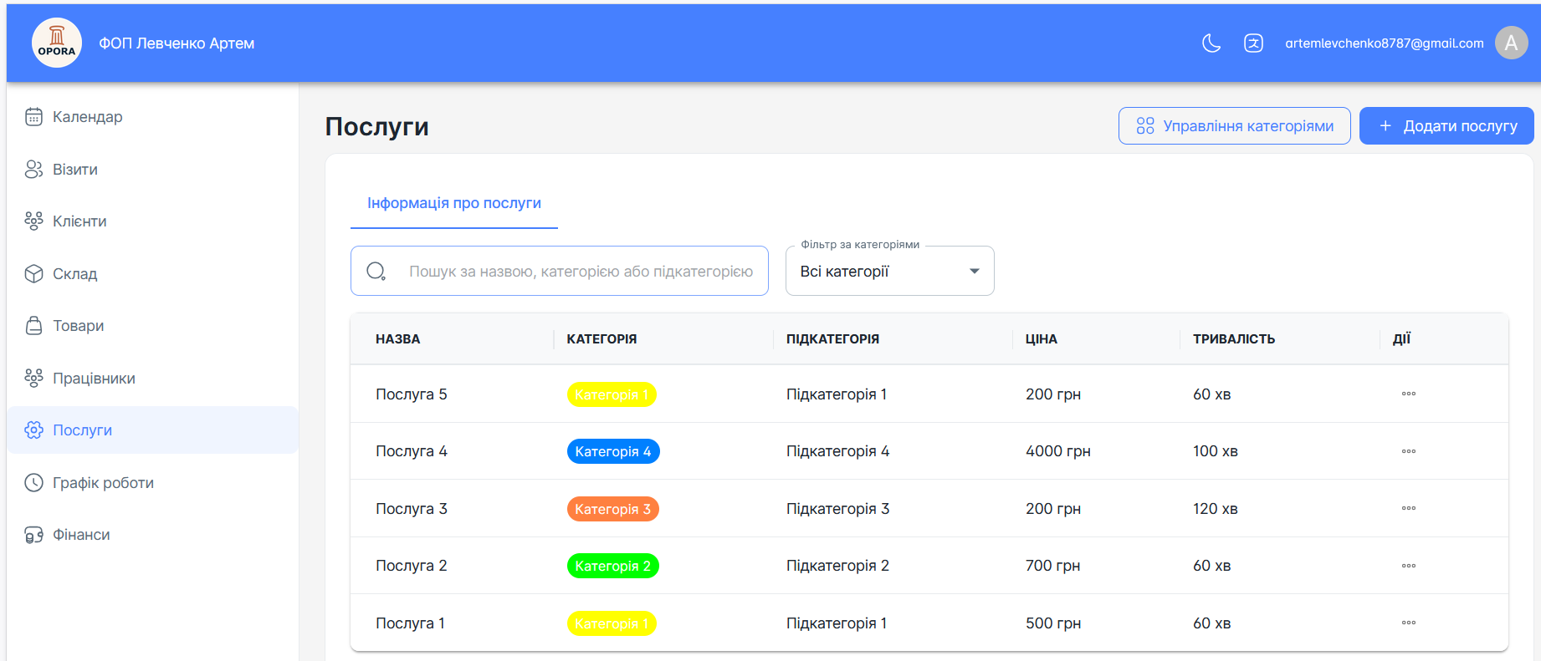Click the Послуги gear icon
This screenshot has width=1541, height=661.
[33, 430]
